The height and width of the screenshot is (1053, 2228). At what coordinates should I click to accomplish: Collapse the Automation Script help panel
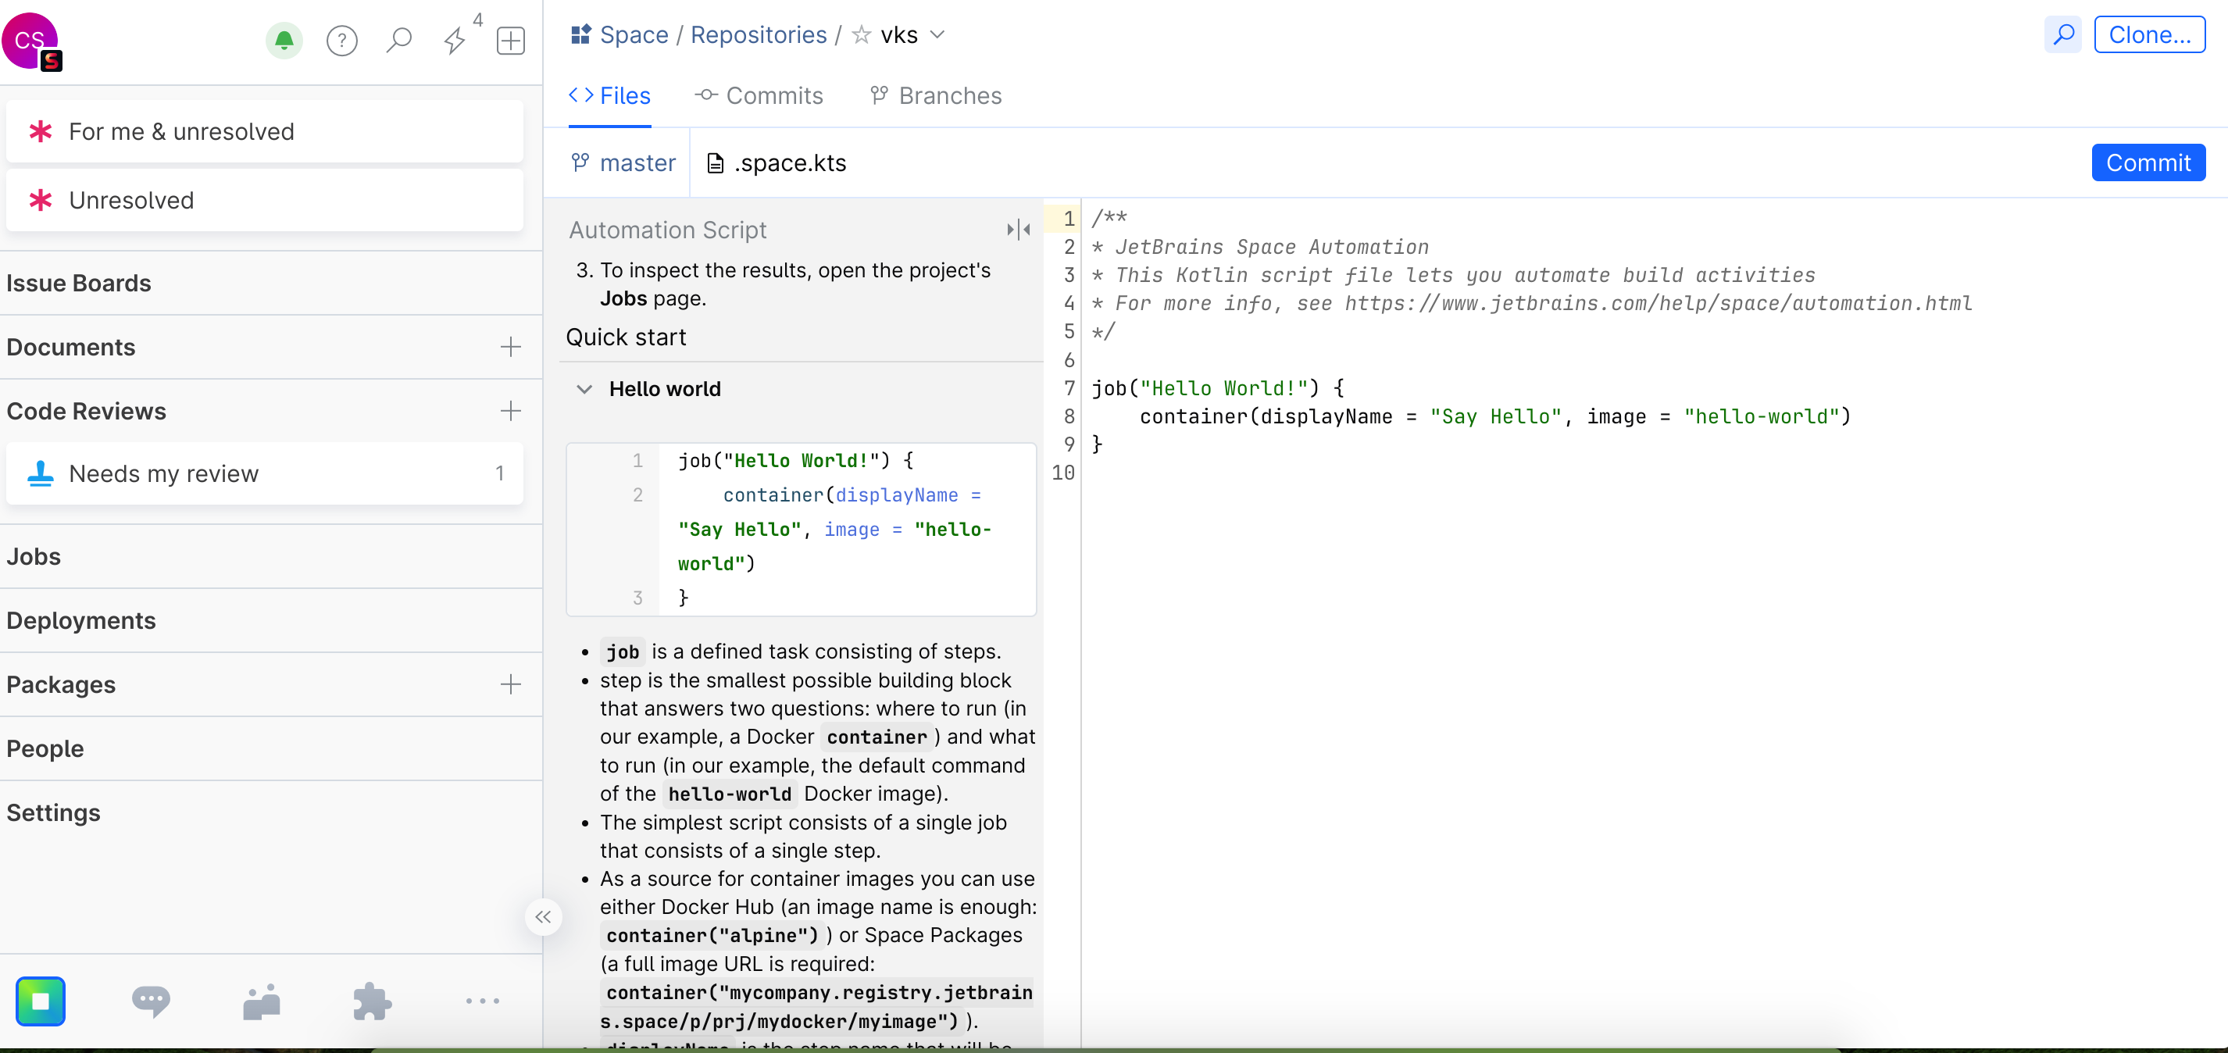pos(1018,229)
